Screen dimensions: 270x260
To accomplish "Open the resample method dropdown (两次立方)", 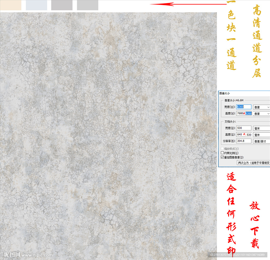I will [253, 163].
